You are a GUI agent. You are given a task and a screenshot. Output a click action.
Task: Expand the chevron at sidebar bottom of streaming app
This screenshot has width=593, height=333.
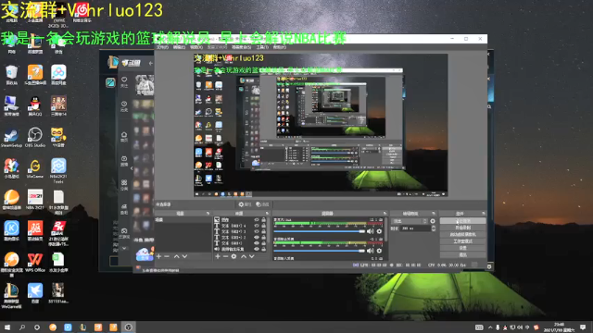124,249
